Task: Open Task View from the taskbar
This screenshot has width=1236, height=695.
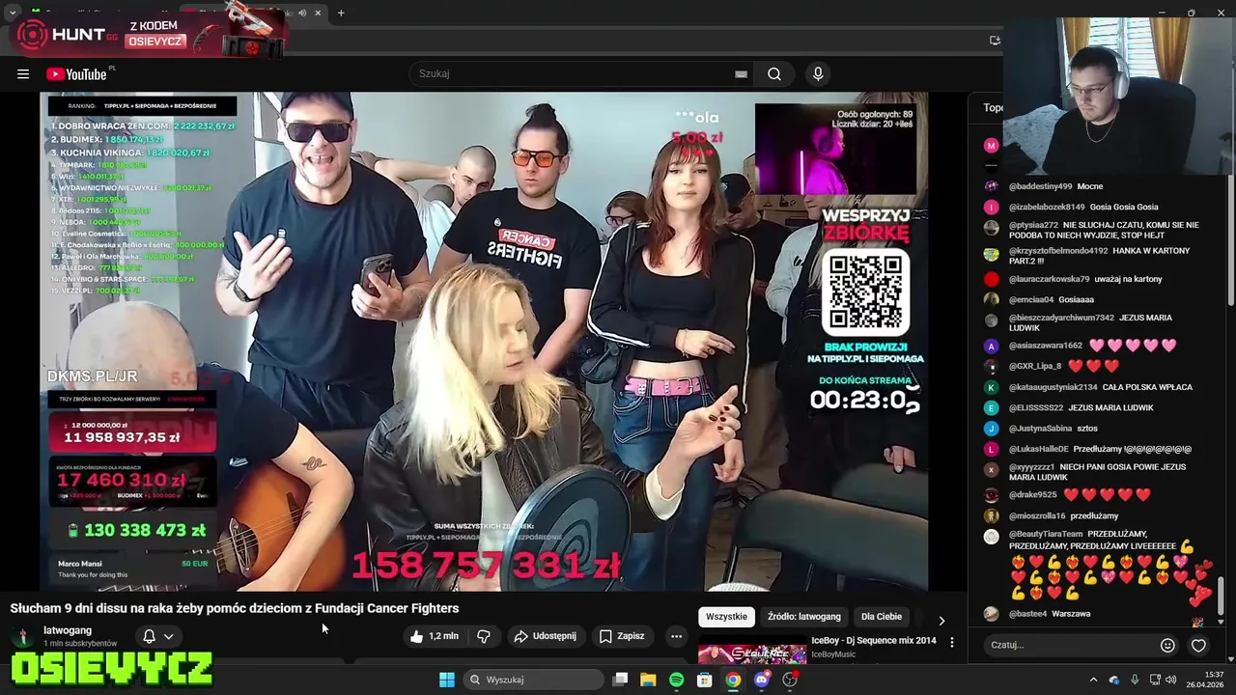Action: (620, 680)
